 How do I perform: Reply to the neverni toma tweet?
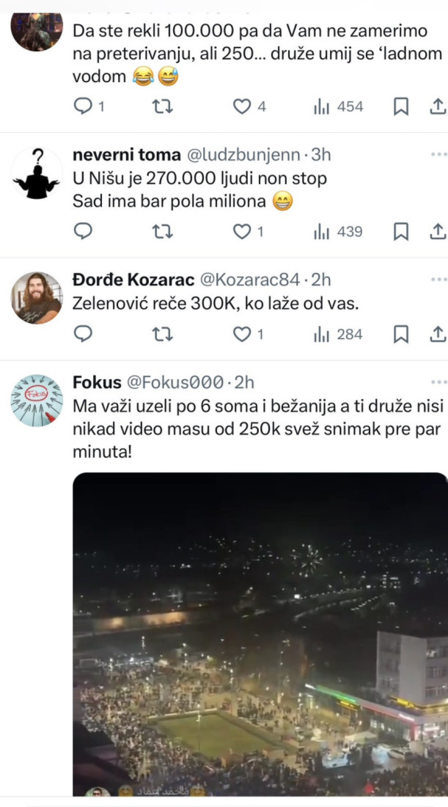[83, 232]
